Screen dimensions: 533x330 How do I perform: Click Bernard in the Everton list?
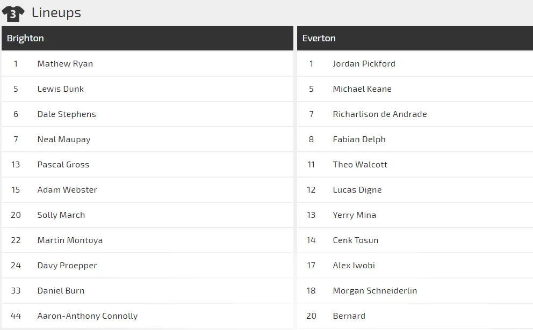[349, 316]
